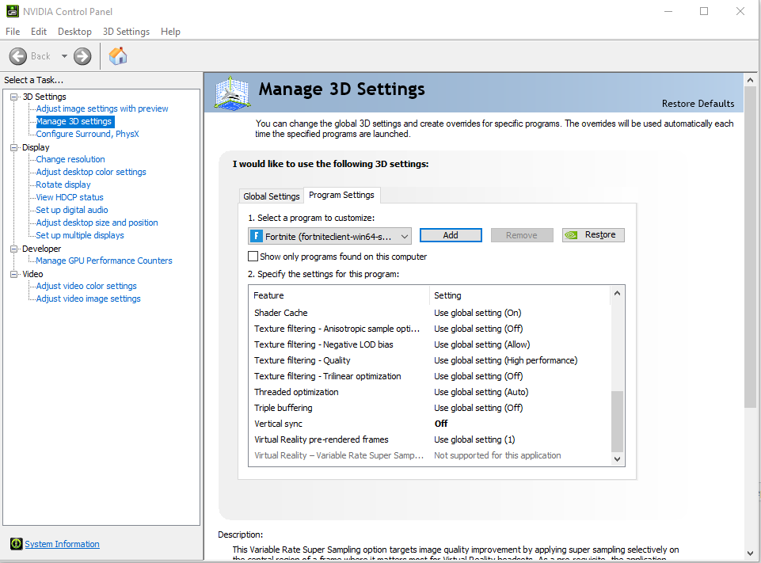Click the Display tree label
This screenshot has height=563, width=761.
click(36, 147)
